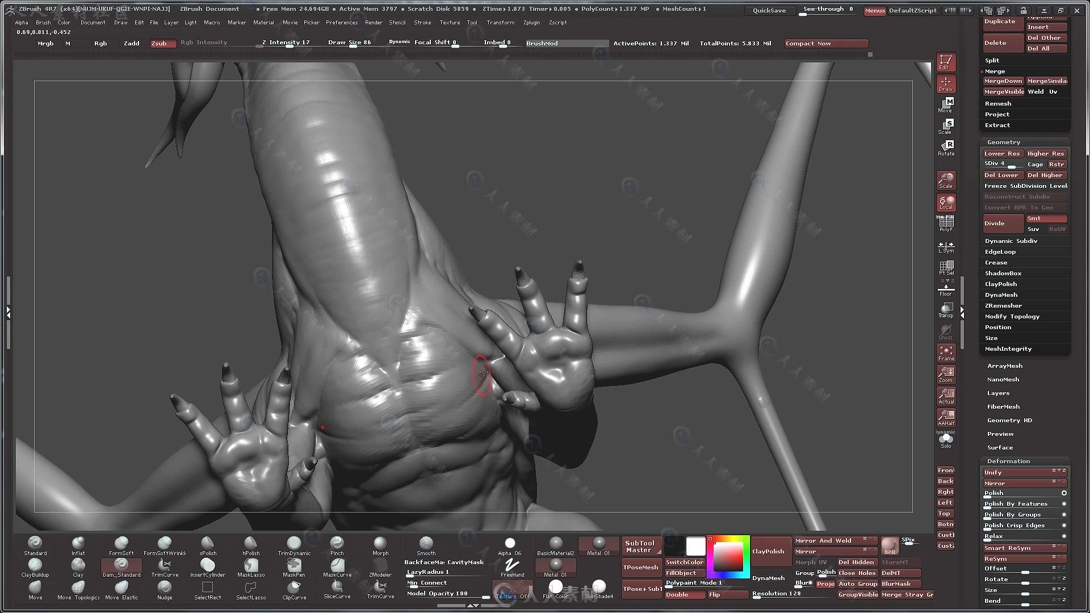Select the Morph brush
The width and height of the screenshot is (1090, 613).
pyautogui.click(x=380, y=546)
